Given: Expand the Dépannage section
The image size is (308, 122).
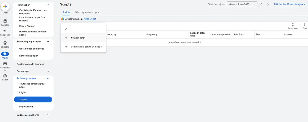Looking at the screenshot, I should click(x=48, y=71).
